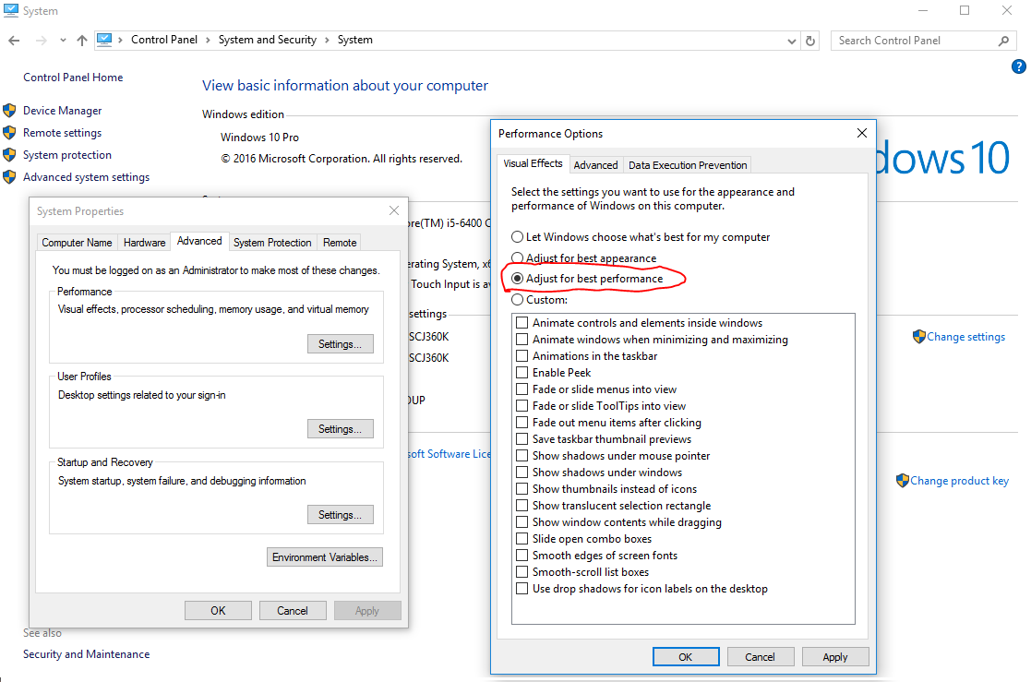
Task: Check Fade or slide menus into view
Action: coord(522,389)
